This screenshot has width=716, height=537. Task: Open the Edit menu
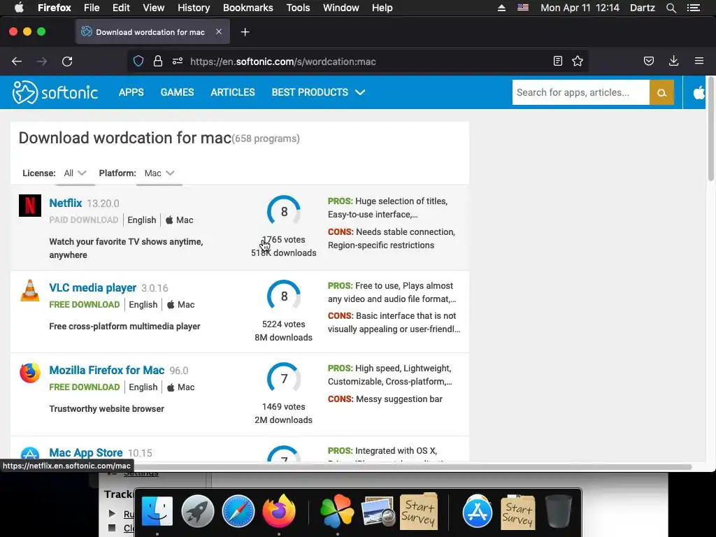click(121, 8)
